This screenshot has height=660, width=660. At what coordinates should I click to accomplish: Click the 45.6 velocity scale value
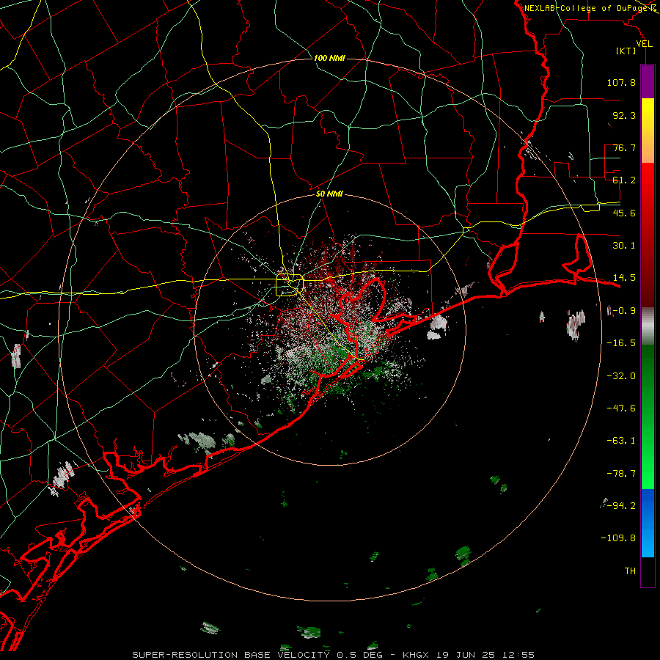624,213
